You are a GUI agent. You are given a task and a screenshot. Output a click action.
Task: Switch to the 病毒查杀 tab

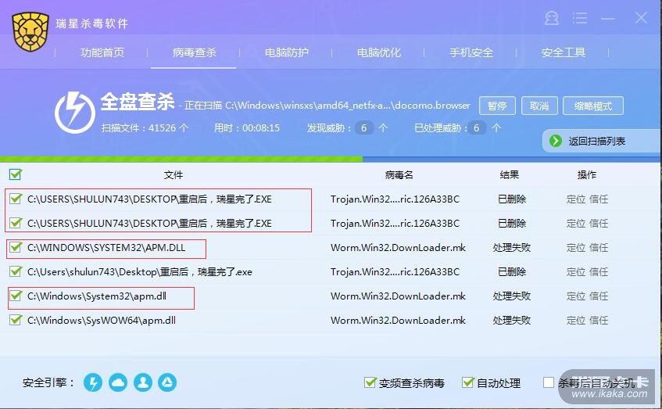(194, 52)
